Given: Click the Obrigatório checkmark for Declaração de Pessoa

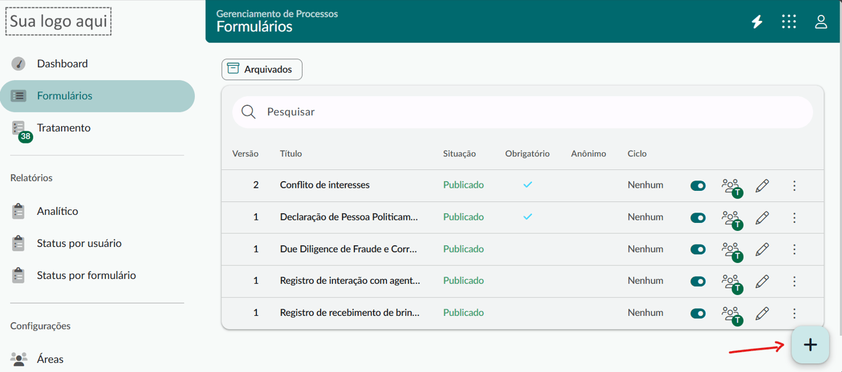Looking at the screenshot, I should click(528, 217).
